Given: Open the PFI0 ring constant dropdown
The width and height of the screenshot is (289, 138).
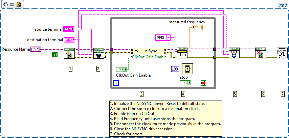Looking at the screenshot, I should click(168, 38).
